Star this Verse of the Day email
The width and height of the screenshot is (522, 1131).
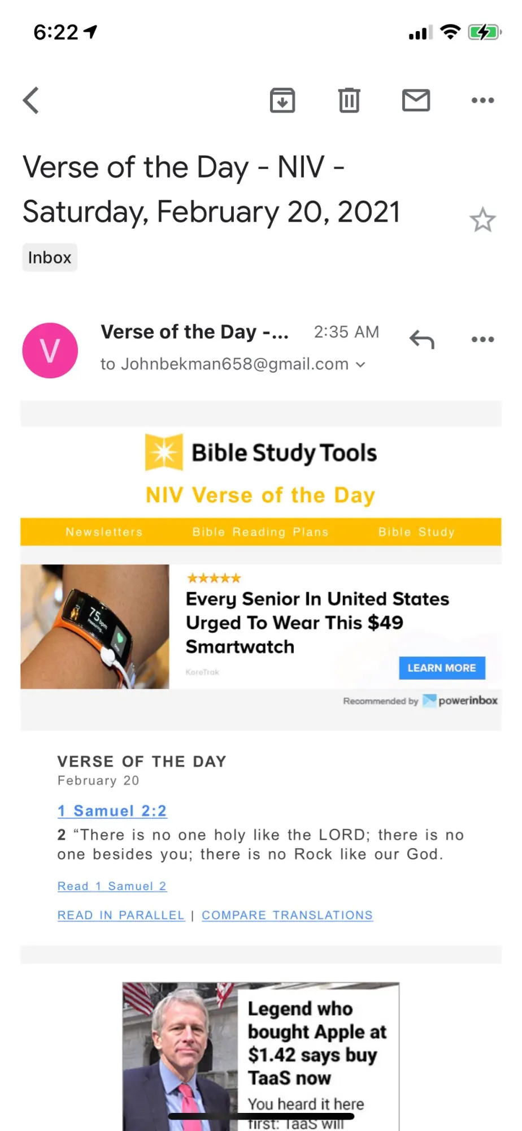482,220
